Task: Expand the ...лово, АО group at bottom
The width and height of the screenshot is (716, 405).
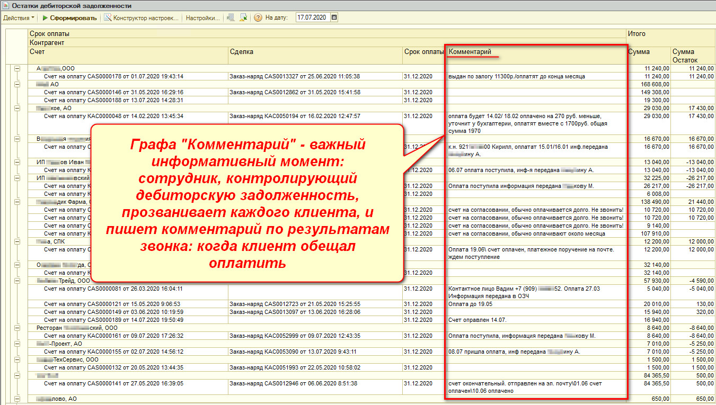Action: pyautogui.click(x=17, y=399)
